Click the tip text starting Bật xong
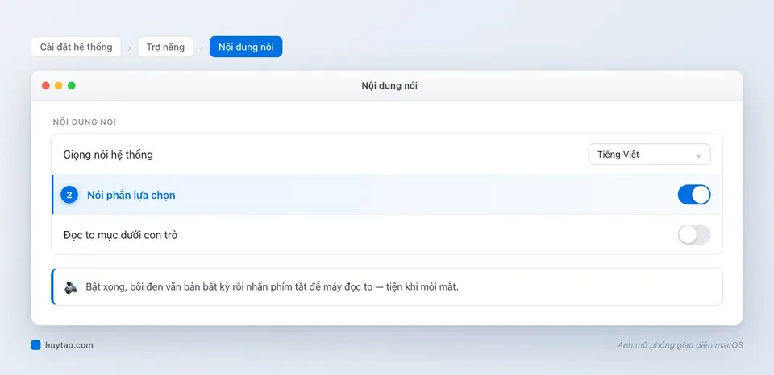Image resolution: width=774 pixels, height=375 pixels. coord(272,286)
